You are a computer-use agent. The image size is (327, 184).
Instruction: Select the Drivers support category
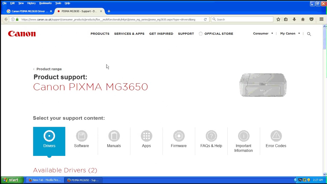pyautogui.click(x=49, y=141)
